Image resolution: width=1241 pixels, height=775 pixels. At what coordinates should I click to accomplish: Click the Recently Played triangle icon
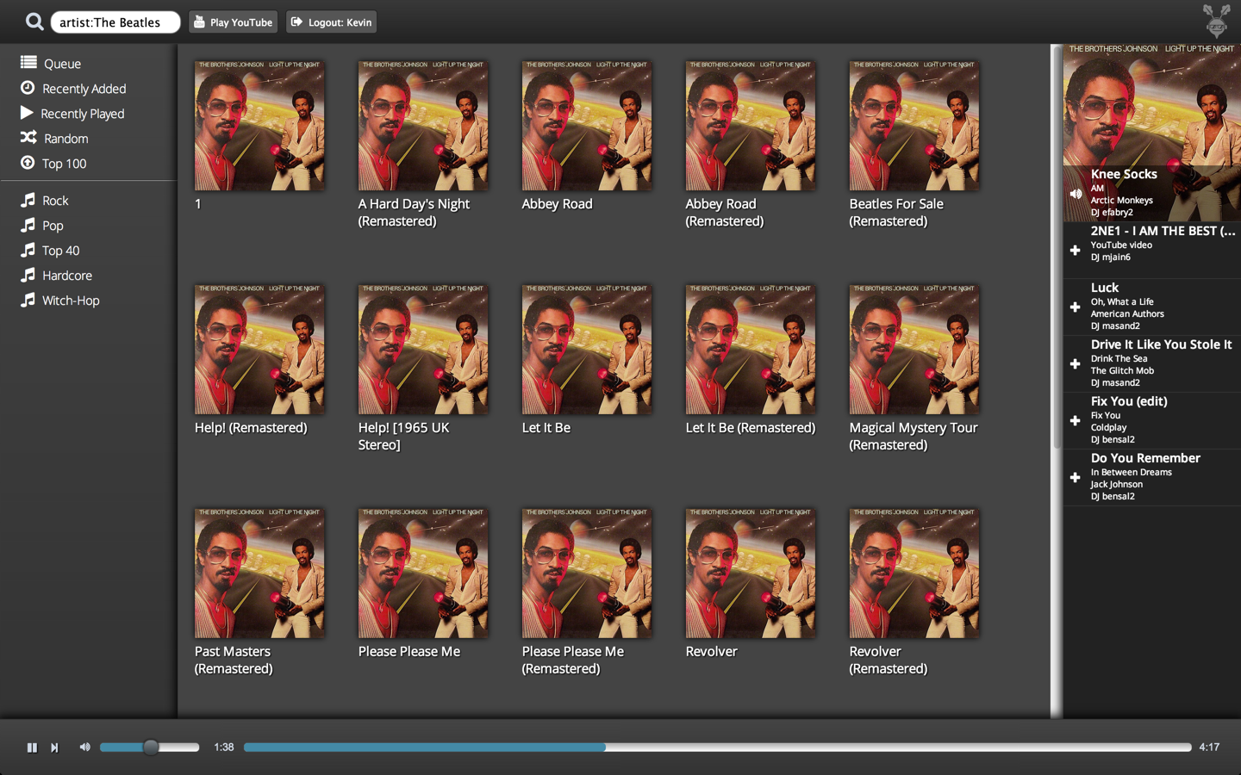(27, 112)
